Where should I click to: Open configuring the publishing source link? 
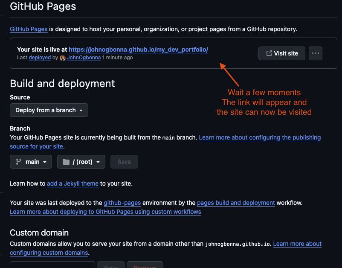260,137
